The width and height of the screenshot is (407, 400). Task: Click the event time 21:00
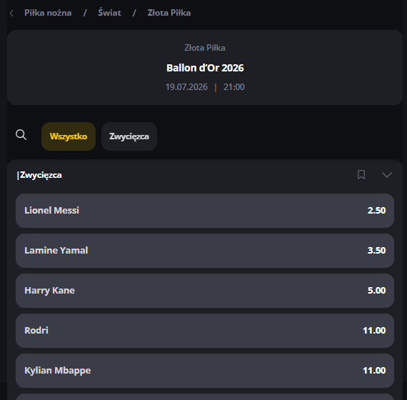pos(234,87)
